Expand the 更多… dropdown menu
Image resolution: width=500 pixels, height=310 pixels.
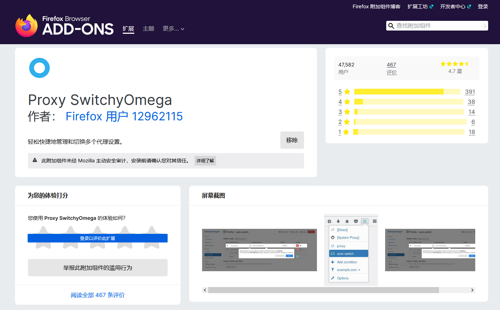173,29
